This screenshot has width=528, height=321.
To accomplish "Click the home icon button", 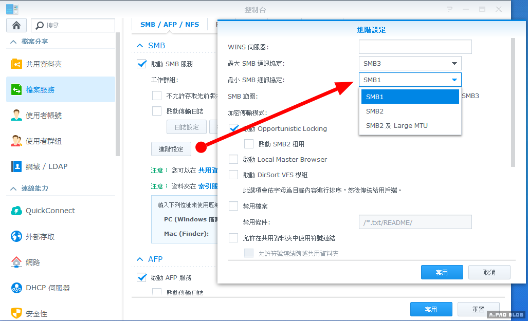I will [16, 25].
